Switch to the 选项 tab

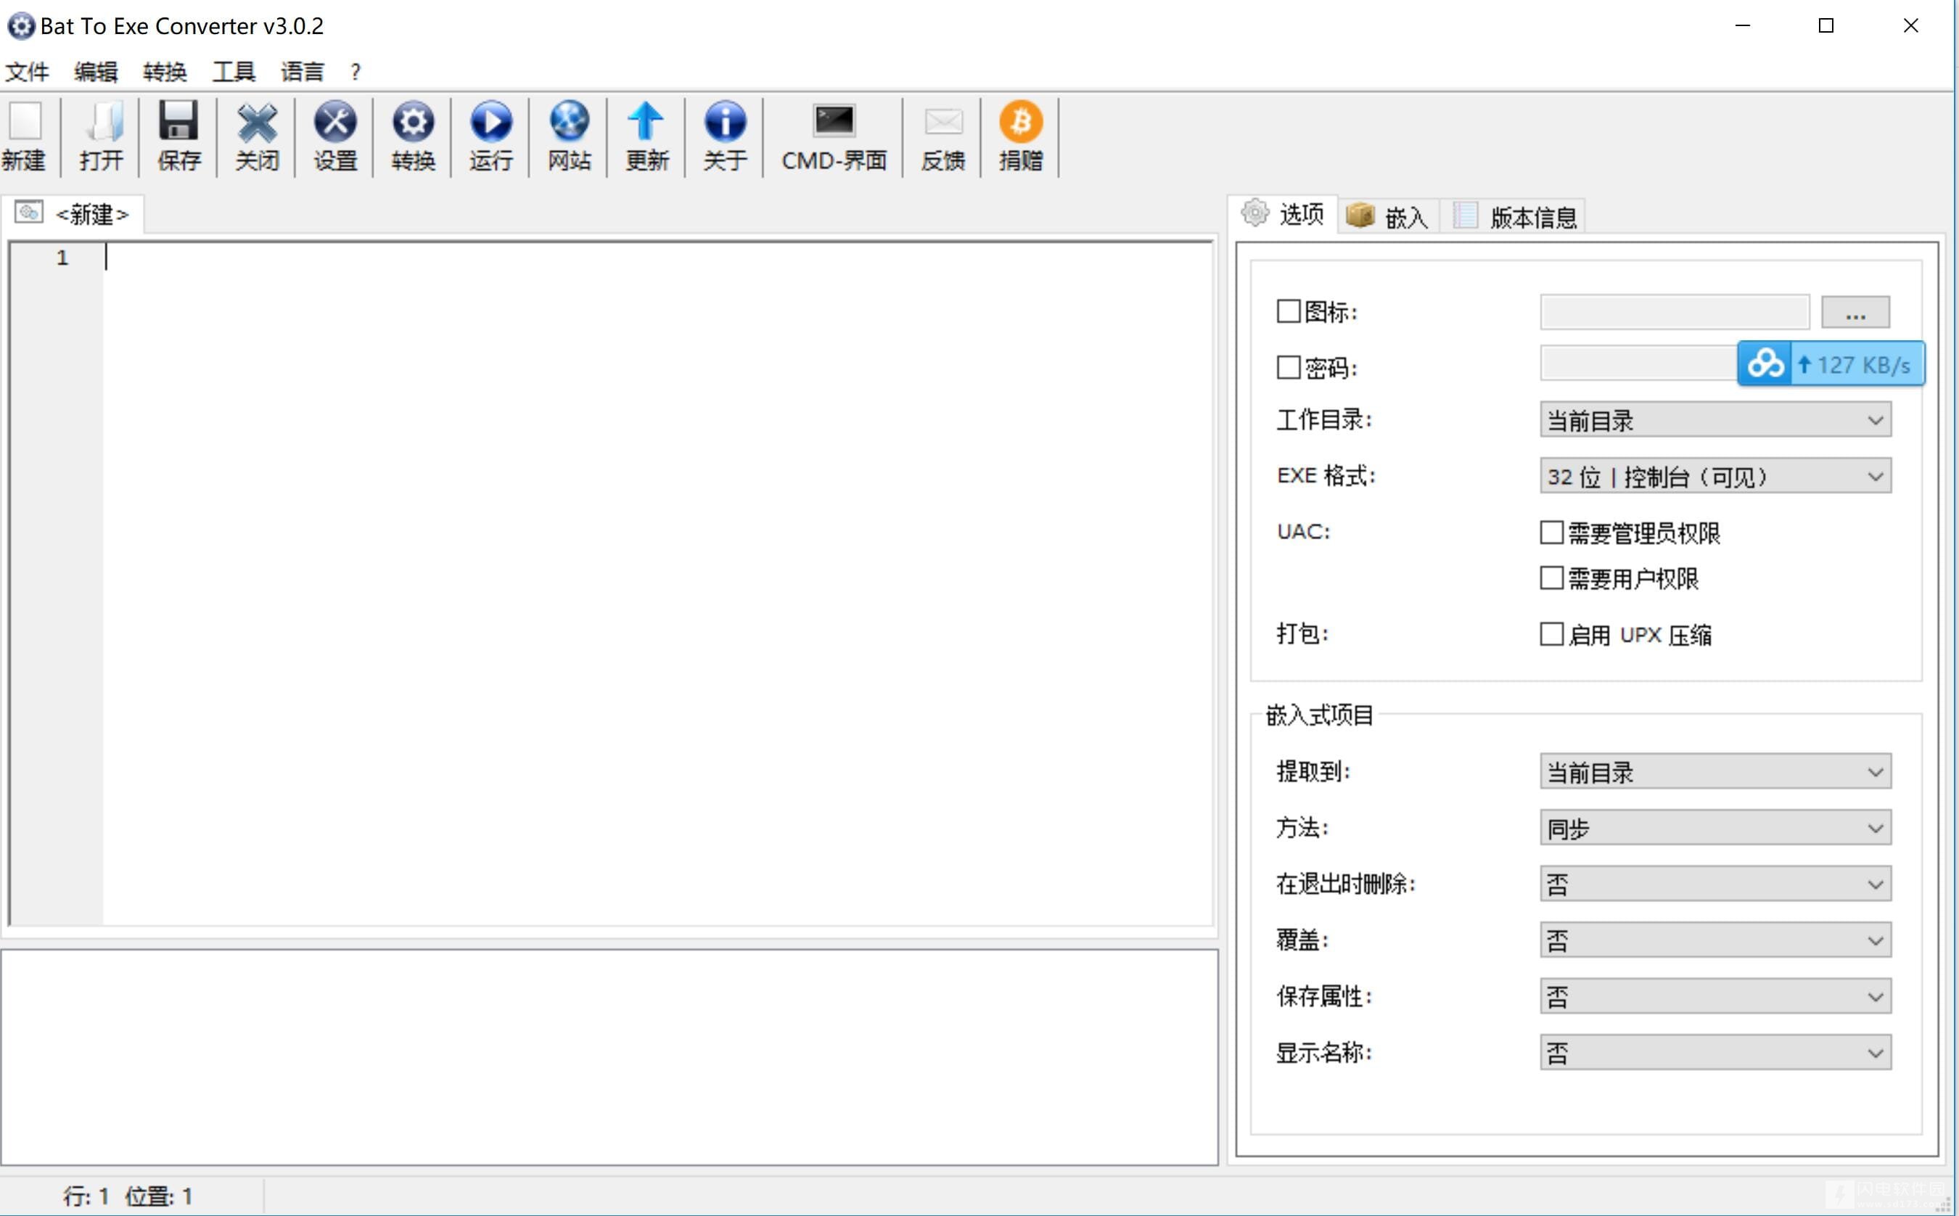[x=1284, y=215]
